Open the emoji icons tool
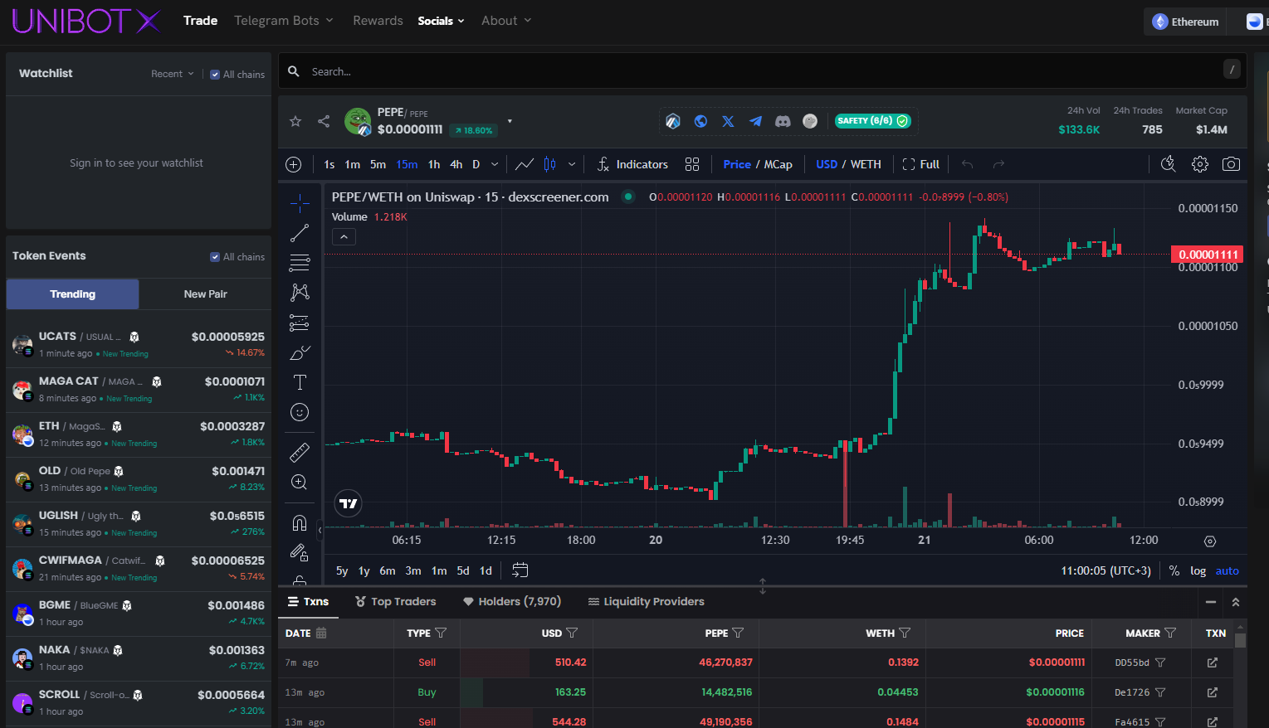Screen dimensions: 1269x728 (300, 412)
